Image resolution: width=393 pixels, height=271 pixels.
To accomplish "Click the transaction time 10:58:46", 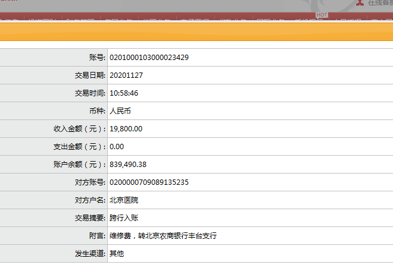I will point(124,93).
